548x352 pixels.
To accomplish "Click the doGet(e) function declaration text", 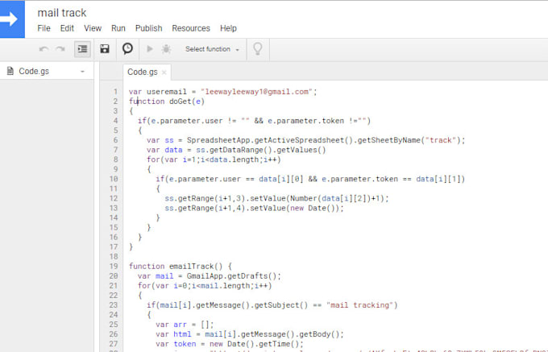I will (167, 101).
